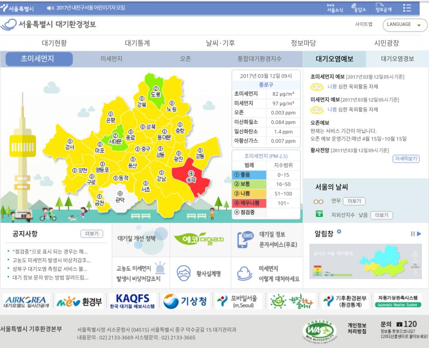This screenshot has width=429, height=348.
Task: Switch to the 미세먼지 tab
Action: click(x=111, y=59)
